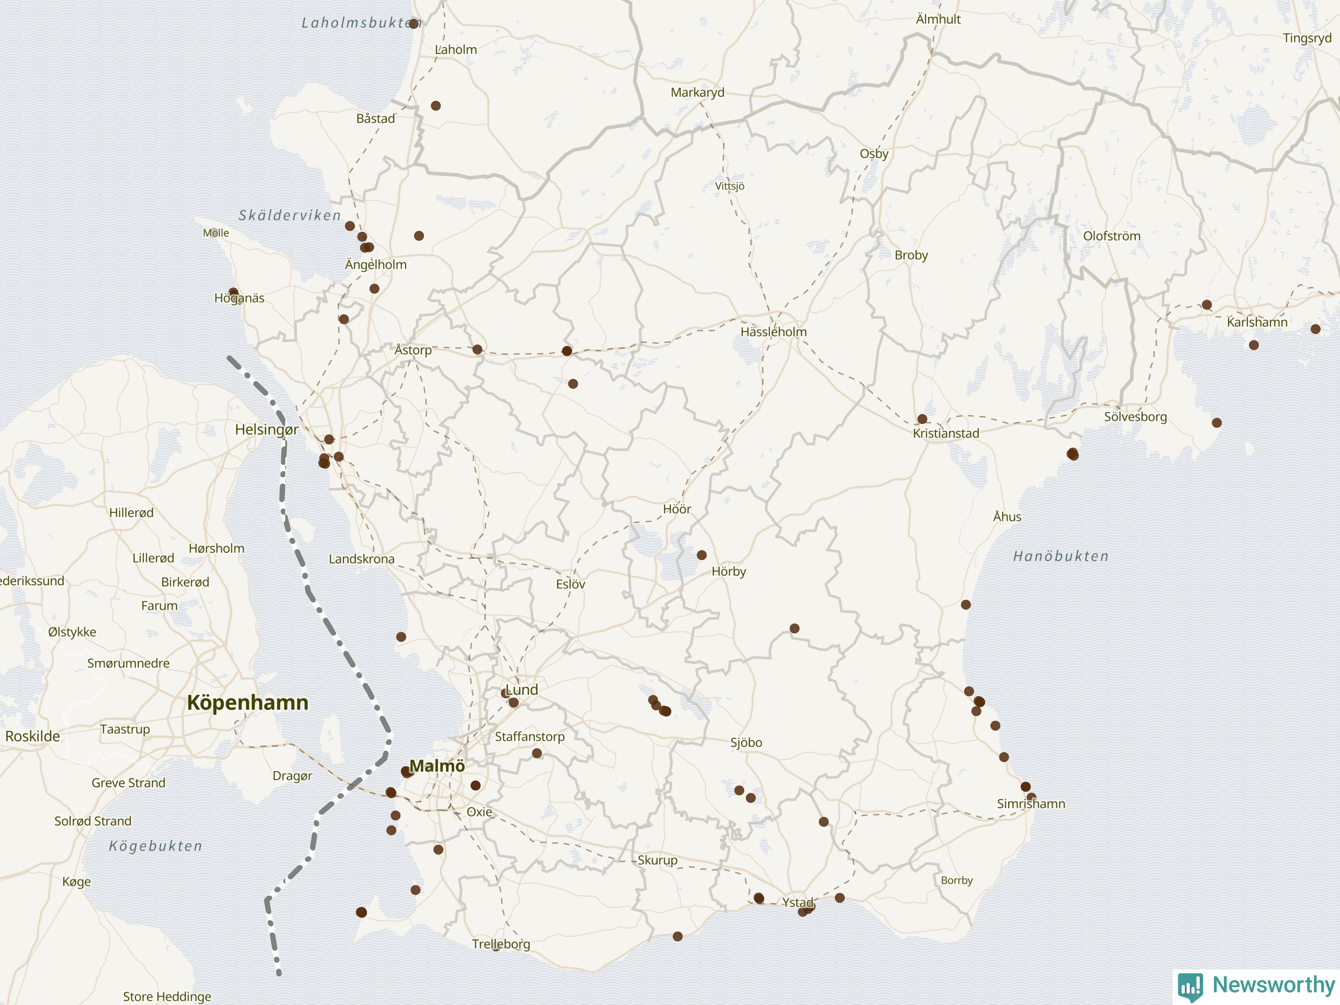The image size is (1340, 1005).
Task: Click the Ølstykke label
Action: pos(72,632)
